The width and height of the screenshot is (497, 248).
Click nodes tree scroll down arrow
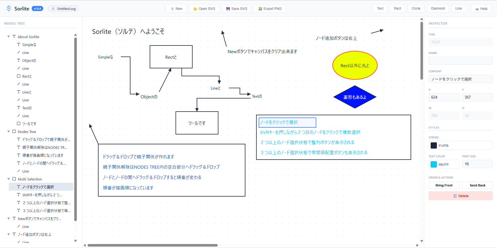[x=75, y=241]
